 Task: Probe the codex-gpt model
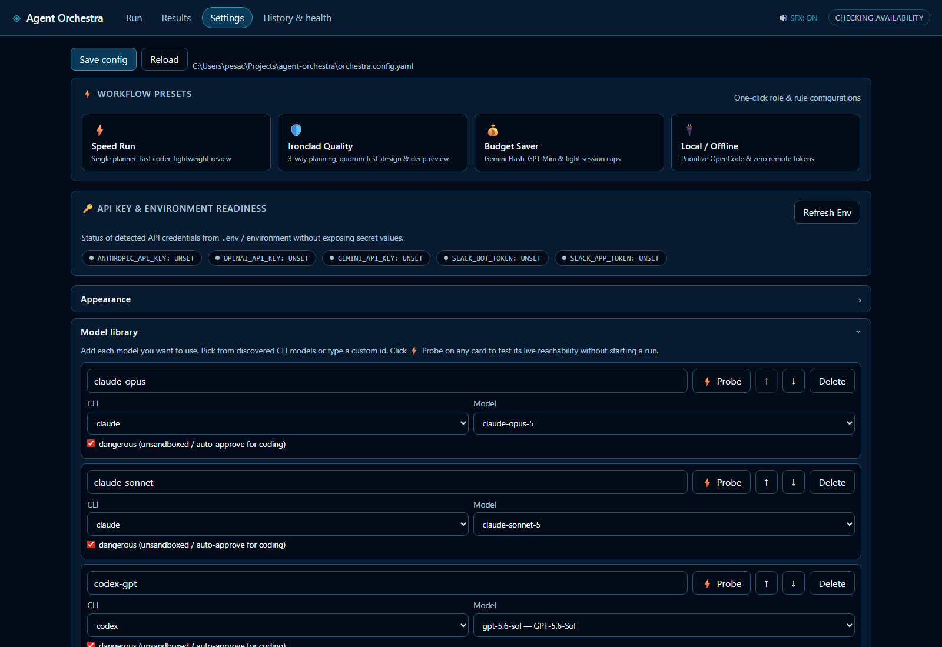point(721,583)
